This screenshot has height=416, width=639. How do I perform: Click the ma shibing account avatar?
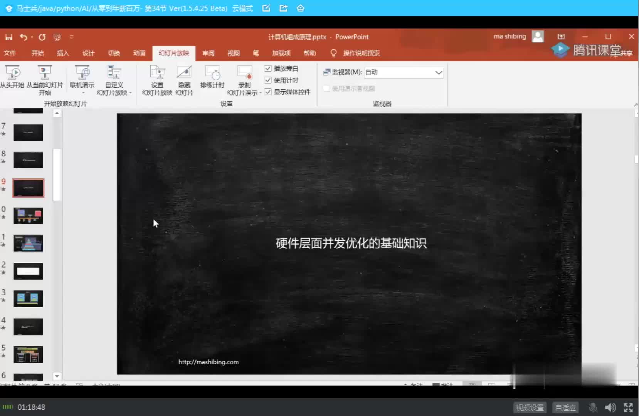pos(538,37)
